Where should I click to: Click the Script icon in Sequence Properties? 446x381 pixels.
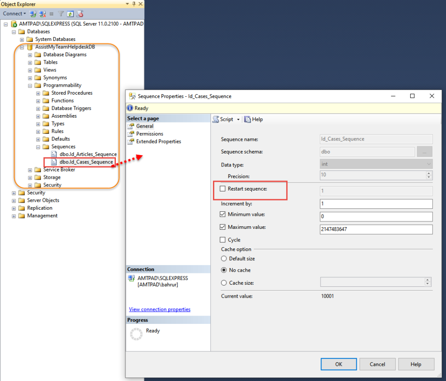click(x=216, y=119)
